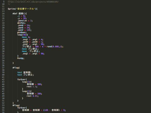Click the "move ブレ防止;" line 29
The image size is (151, 113).
[x=30, y=49]
